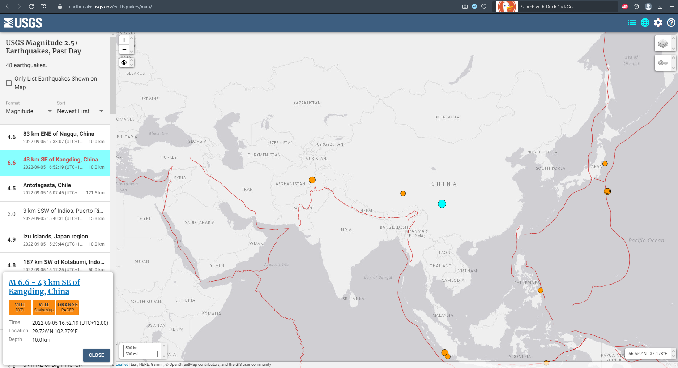Select 187 km SW of Kotabumi earthquake
Image resolution: width=678 pixels, height=368 pixels.
(55, 263)
